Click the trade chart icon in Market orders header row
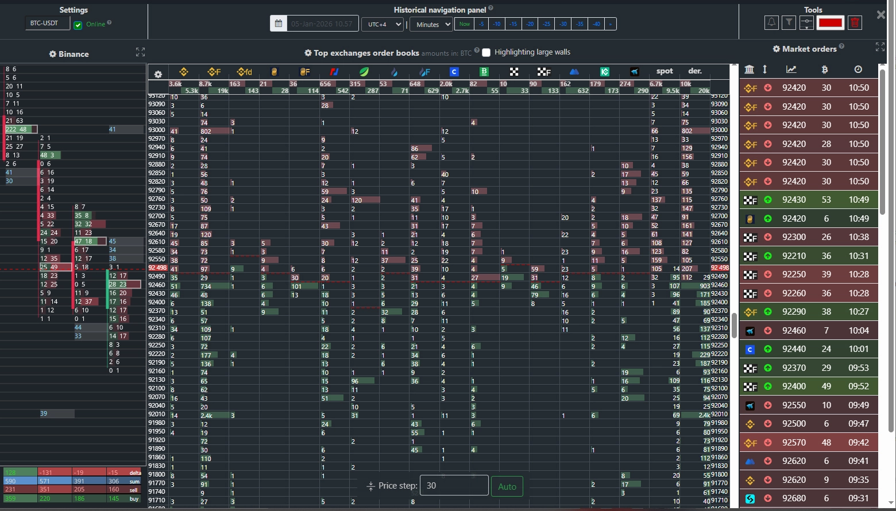The width and height of the screenshot is (896, 511). pyautogui.click(x=791, y=69)
